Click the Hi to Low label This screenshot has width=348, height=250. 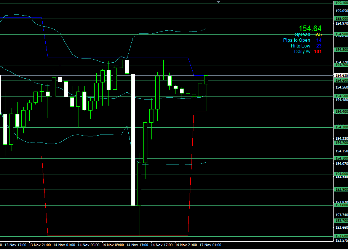(300, 46)
